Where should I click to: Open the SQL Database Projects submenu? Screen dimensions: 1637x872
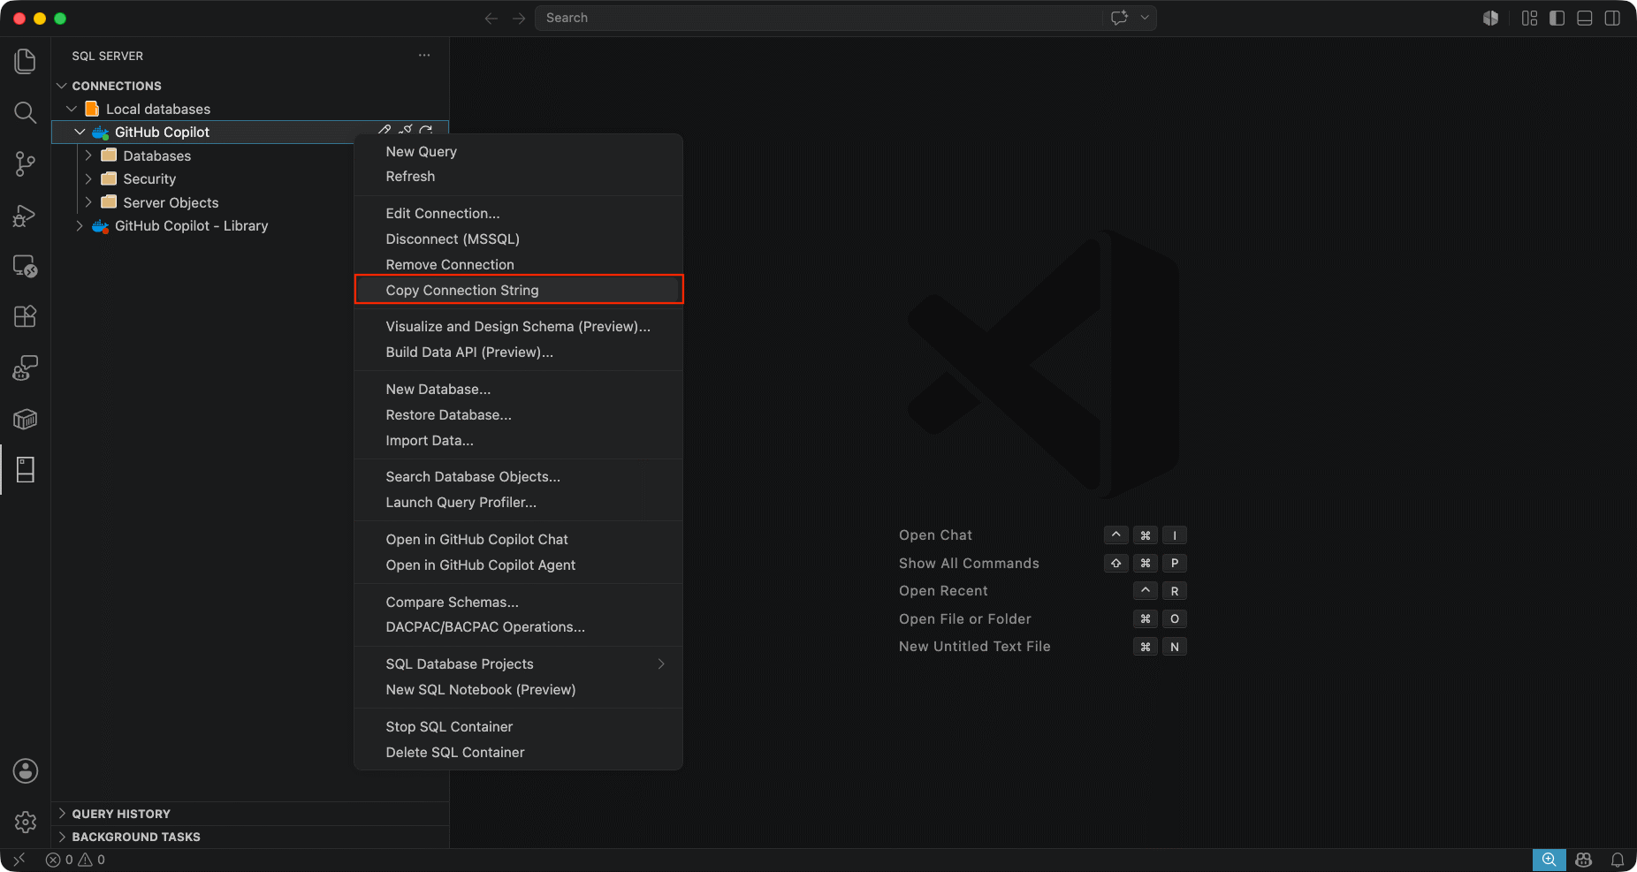(519, 664)
